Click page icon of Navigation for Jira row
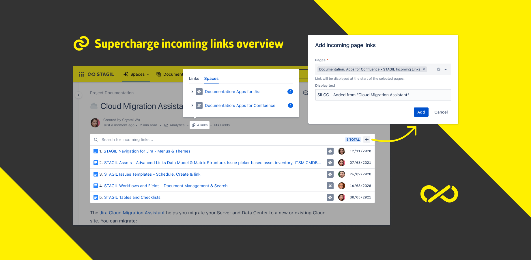This screenshot has width=531, height=260. 96,151
